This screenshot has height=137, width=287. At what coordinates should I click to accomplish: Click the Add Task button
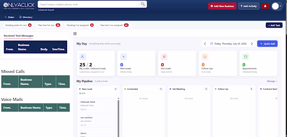pyautogui.click(x=274, y=25)
